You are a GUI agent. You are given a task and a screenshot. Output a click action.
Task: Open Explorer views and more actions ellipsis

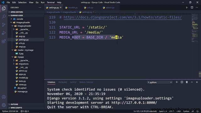(40, 8)
